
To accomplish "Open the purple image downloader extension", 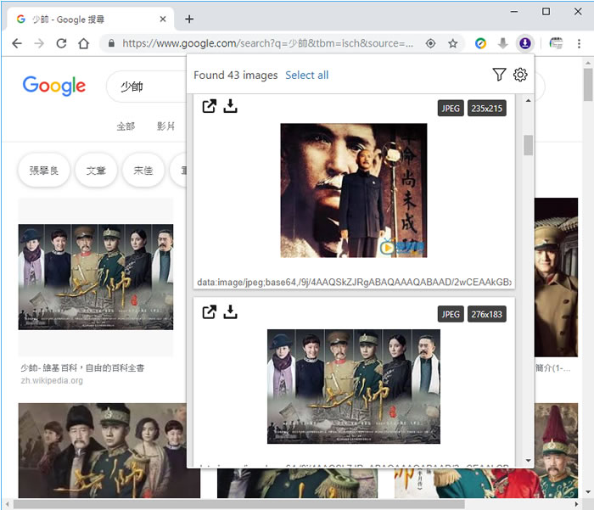I will point(524,43).
